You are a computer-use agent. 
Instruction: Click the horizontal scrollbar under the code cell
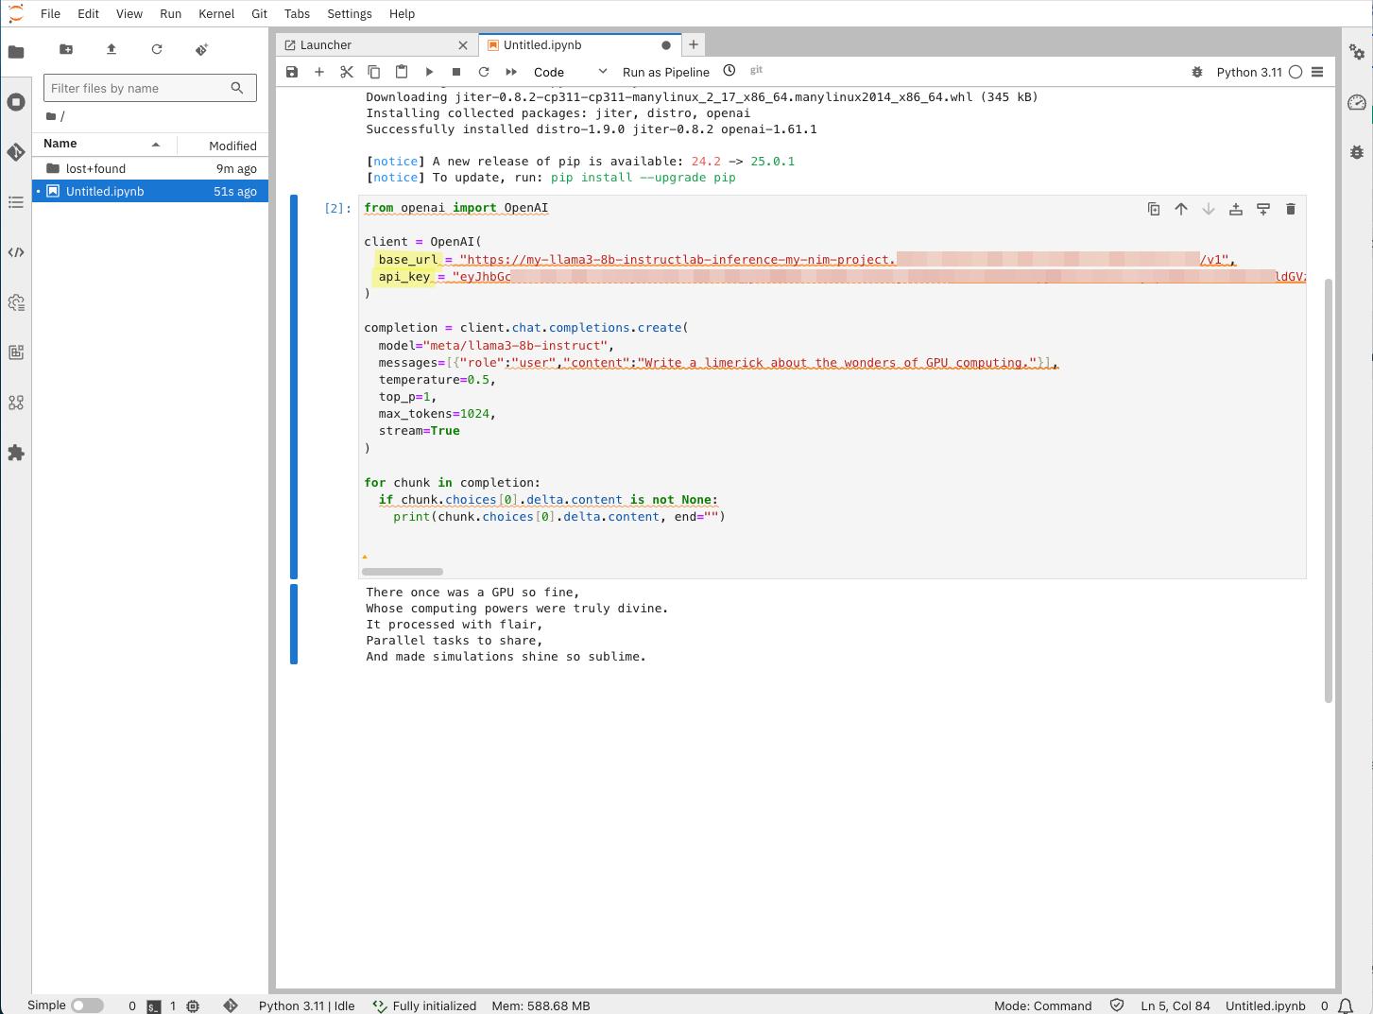coord(403,572)
